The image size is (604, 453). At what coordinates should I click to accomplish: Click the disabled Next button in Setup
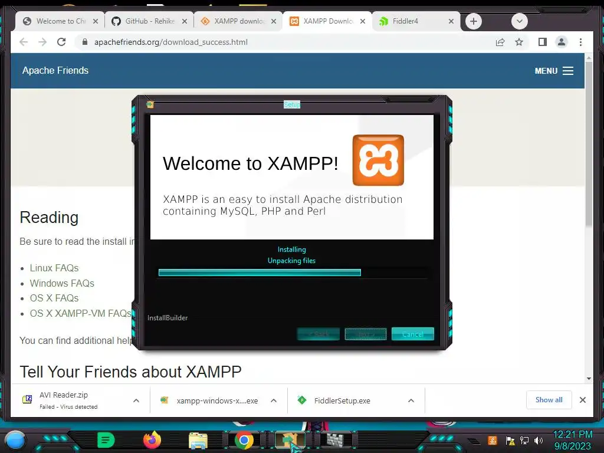click(365, 334)
